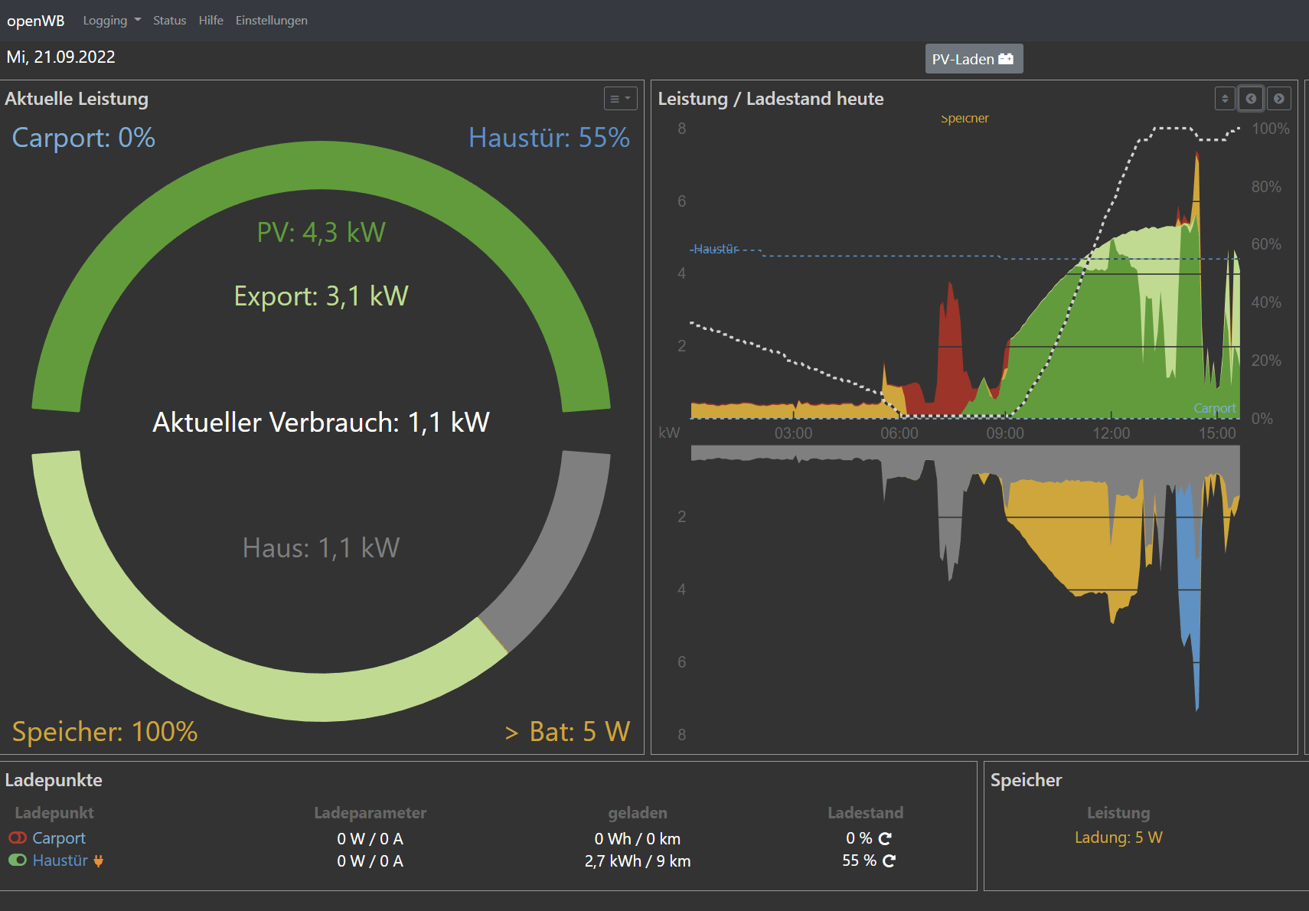Screen dimensions: 1309x911
Task: Click the Carport charge point link
Action: [59, 838]
